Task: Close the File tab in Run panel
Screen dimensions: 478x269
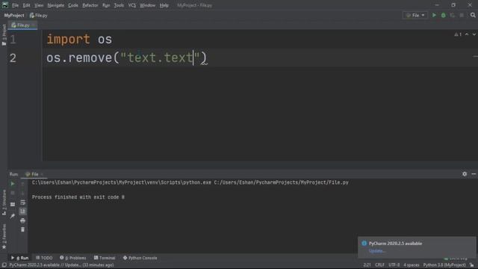Action: coord(42,174)
